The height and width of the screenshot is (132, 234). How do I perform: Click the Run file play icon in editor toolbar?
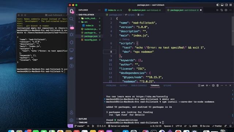click(217, 10)
